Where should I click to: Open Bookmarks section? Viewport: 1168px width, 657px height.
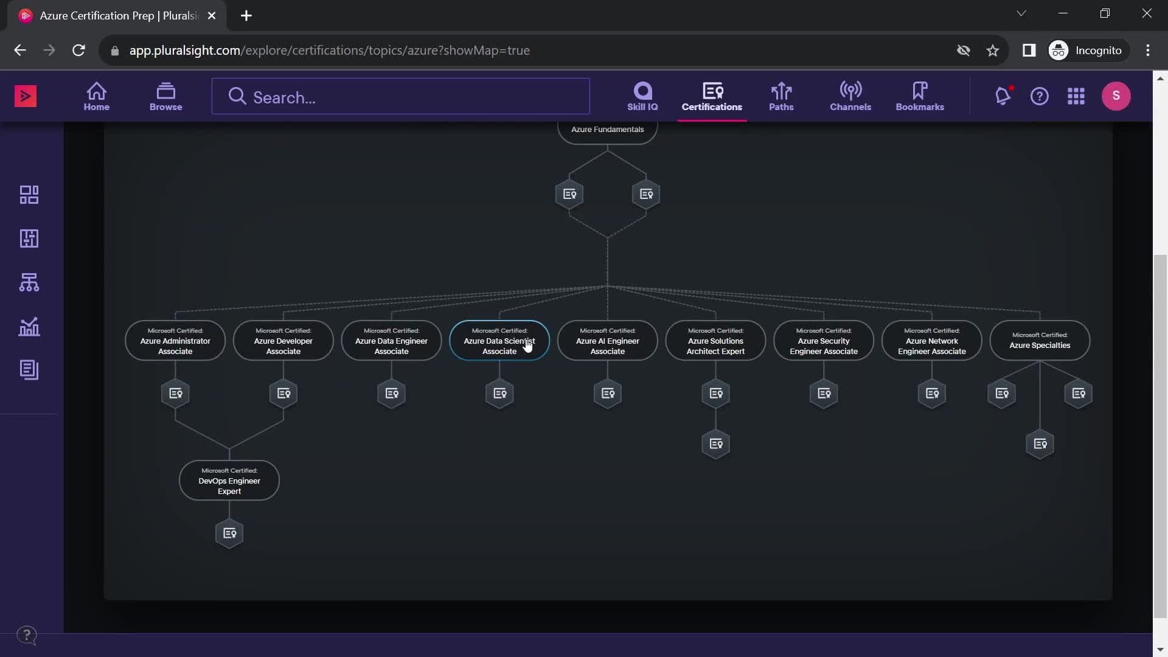tap(920, 97)
